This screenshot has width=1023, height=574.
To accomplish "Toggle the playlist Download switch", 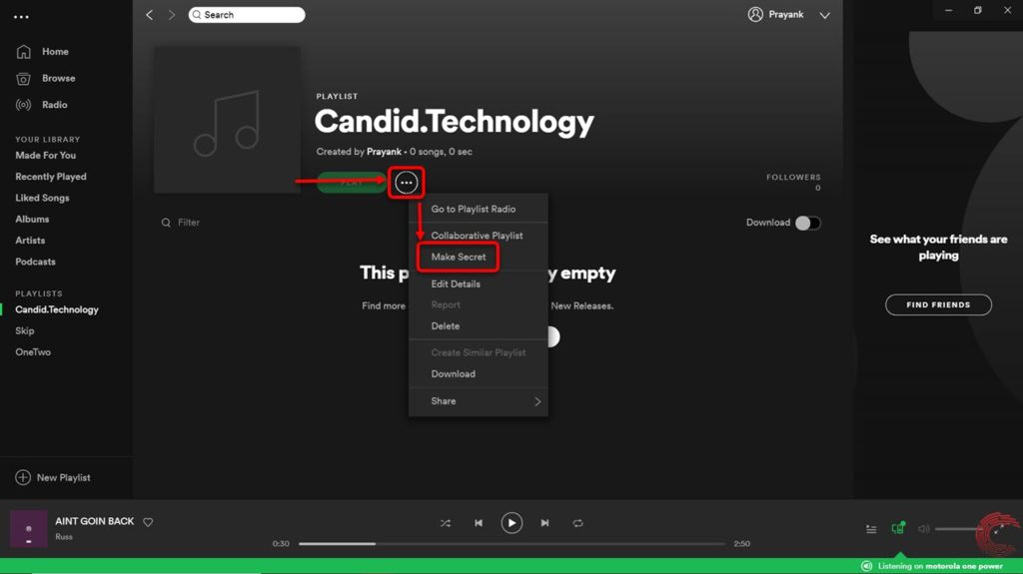I will [807, 223].
